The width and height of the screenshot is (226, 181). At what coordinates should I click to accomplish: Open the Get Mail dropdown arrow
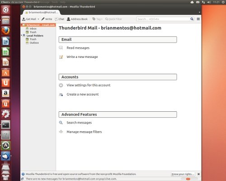click(x=38, y=19)
